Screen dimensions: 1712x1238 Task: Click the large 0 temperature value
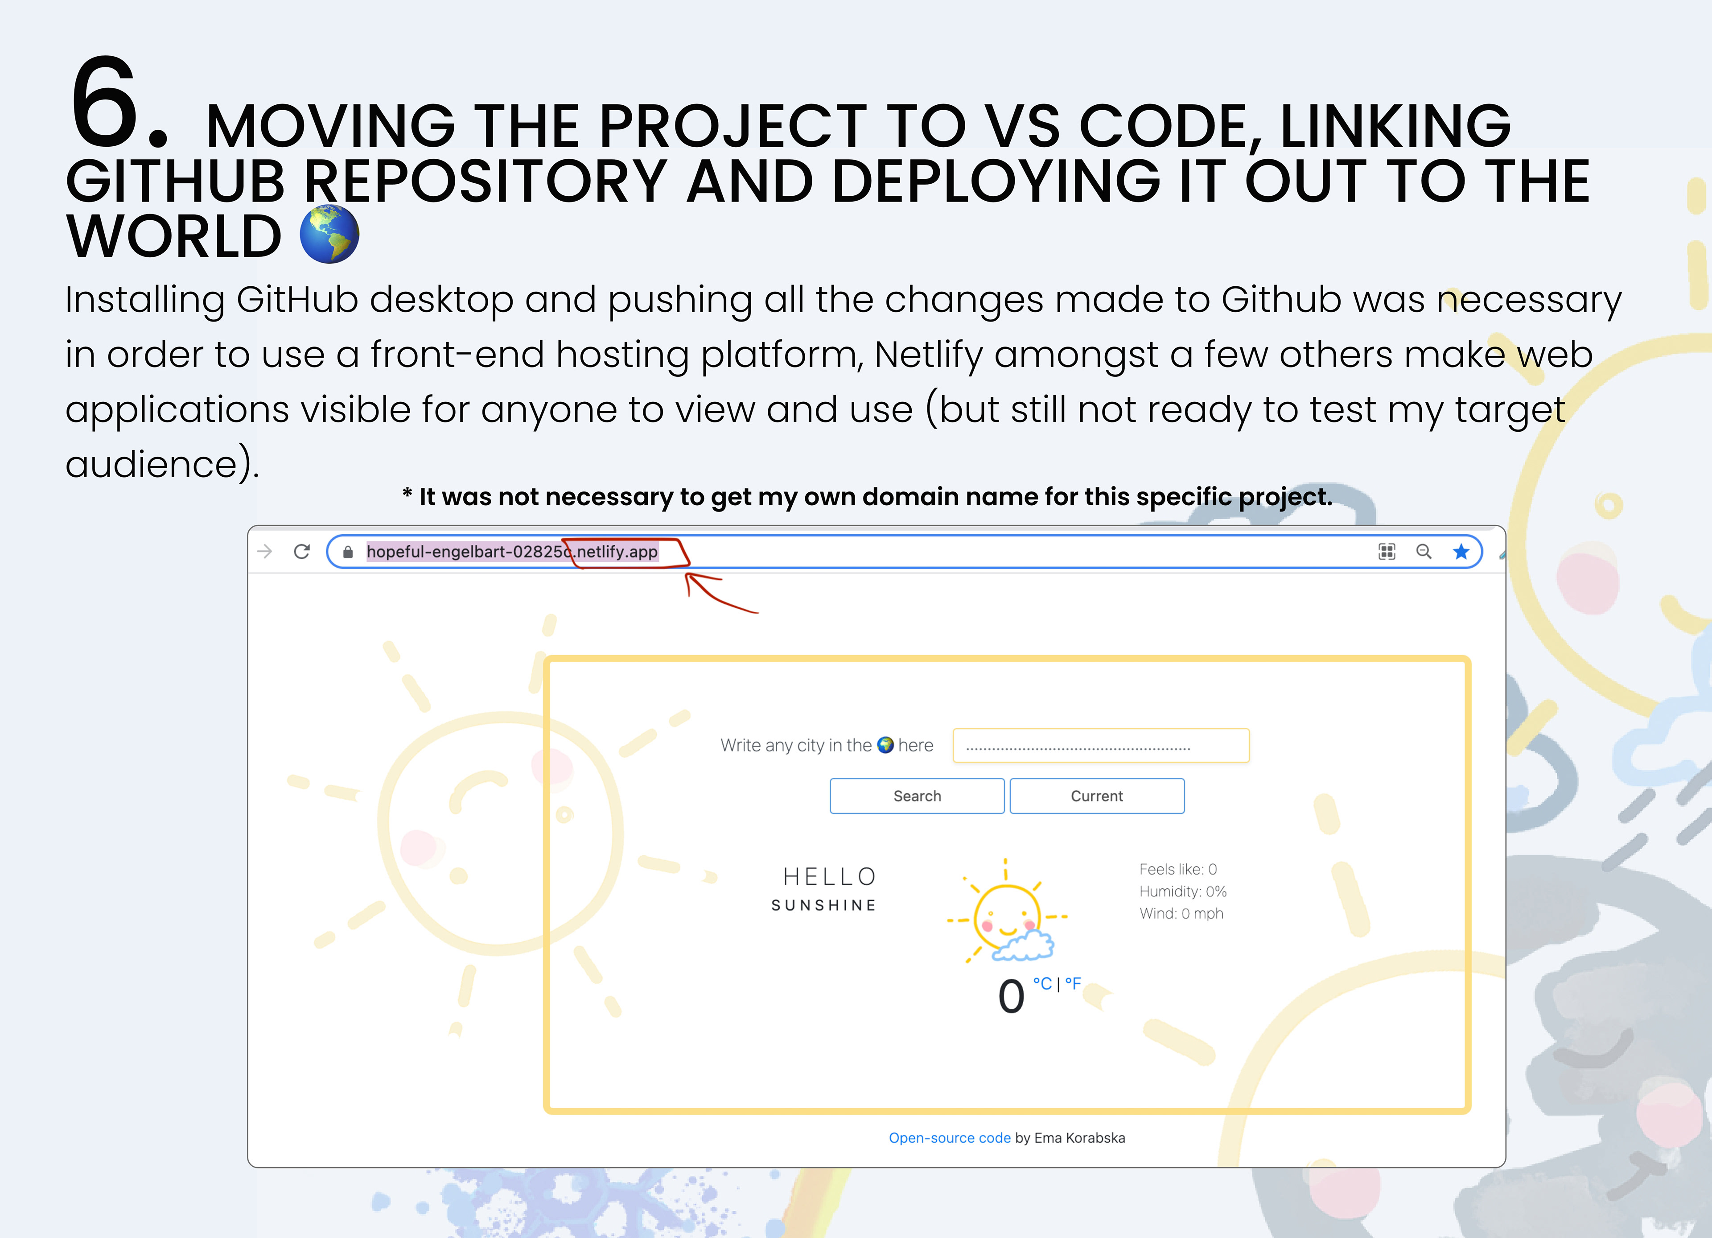1011,996
